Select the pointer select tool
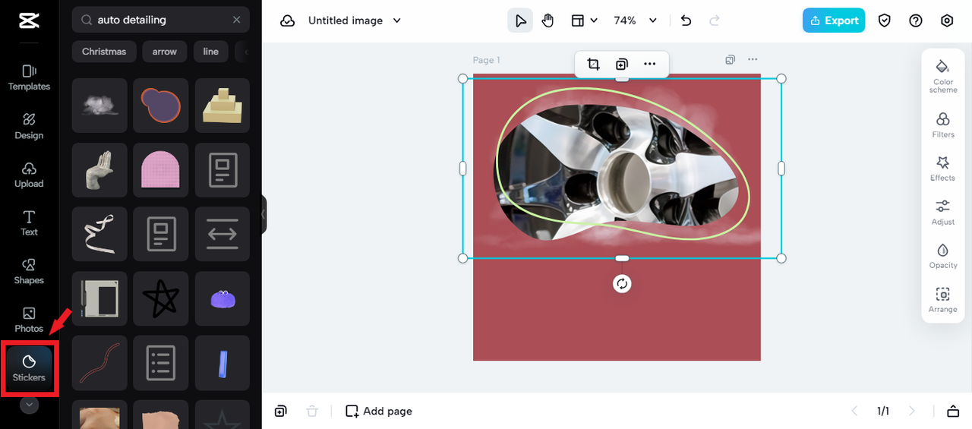 [520, 21]
